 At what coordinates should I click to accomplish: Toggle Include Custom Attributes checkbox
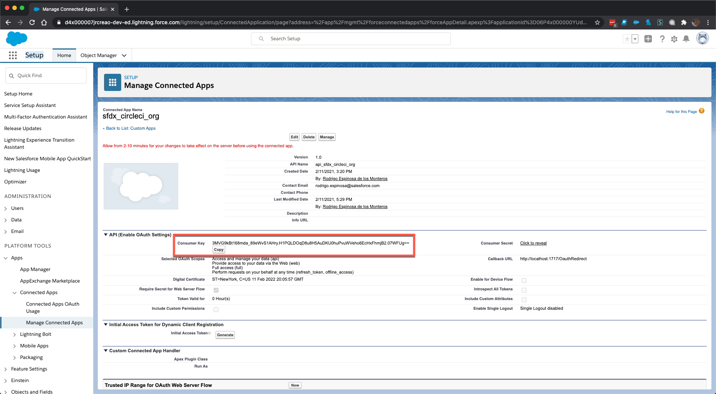[x=524, y=300]
